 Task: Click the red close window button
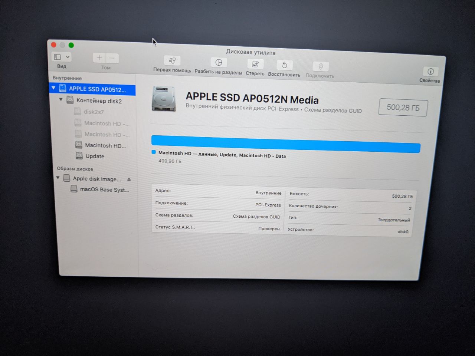53,45
